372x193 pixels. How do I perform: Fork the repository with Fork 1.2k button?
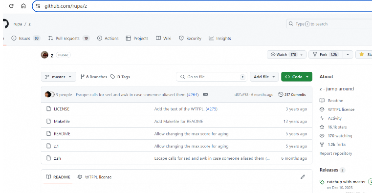click(x=326, y=55)
